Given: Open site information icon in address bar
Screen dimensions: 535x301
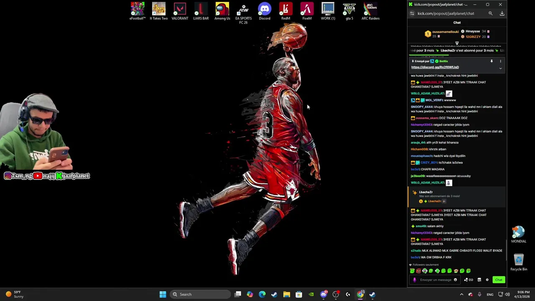Looking at the screenshot, I should [x=412, y=13].
